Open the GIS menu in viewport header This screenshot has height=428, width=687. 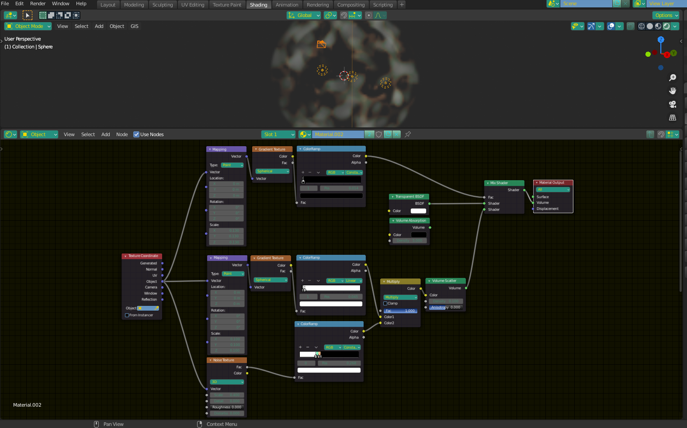pyautogui.click(x=135, y=26)
